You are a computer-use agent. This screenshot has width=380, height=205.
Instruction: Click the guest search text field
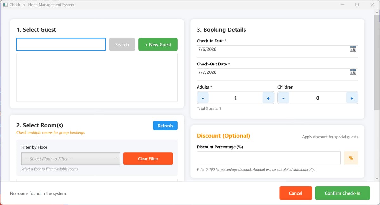pyautogui.click(x=61, y=44)
